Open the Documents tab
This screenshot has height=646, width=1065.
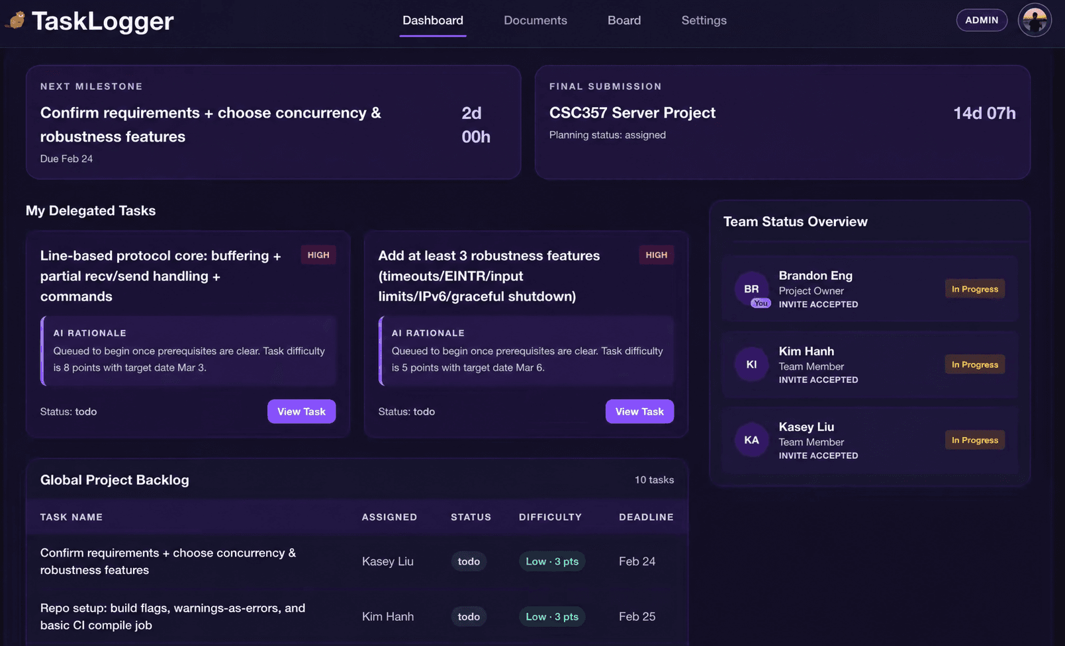535,20
